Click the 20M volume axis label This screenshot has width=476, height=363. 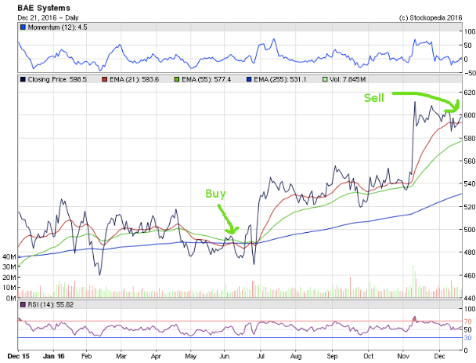pyautogui.click(x=9, y=278)
